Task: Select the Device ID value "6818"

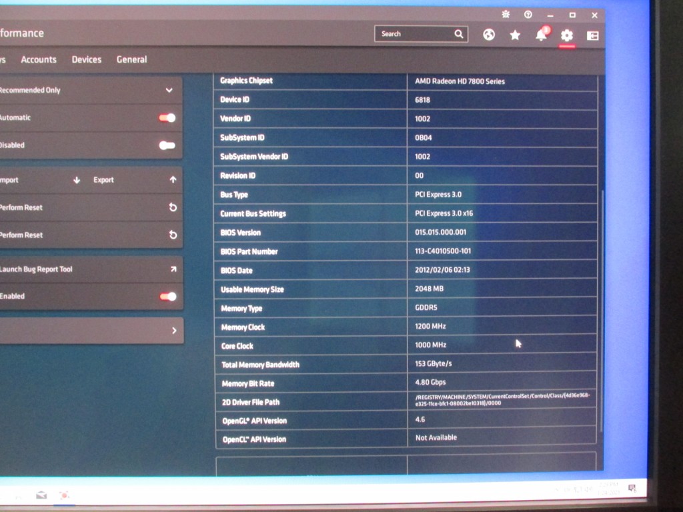Action: 422,100
